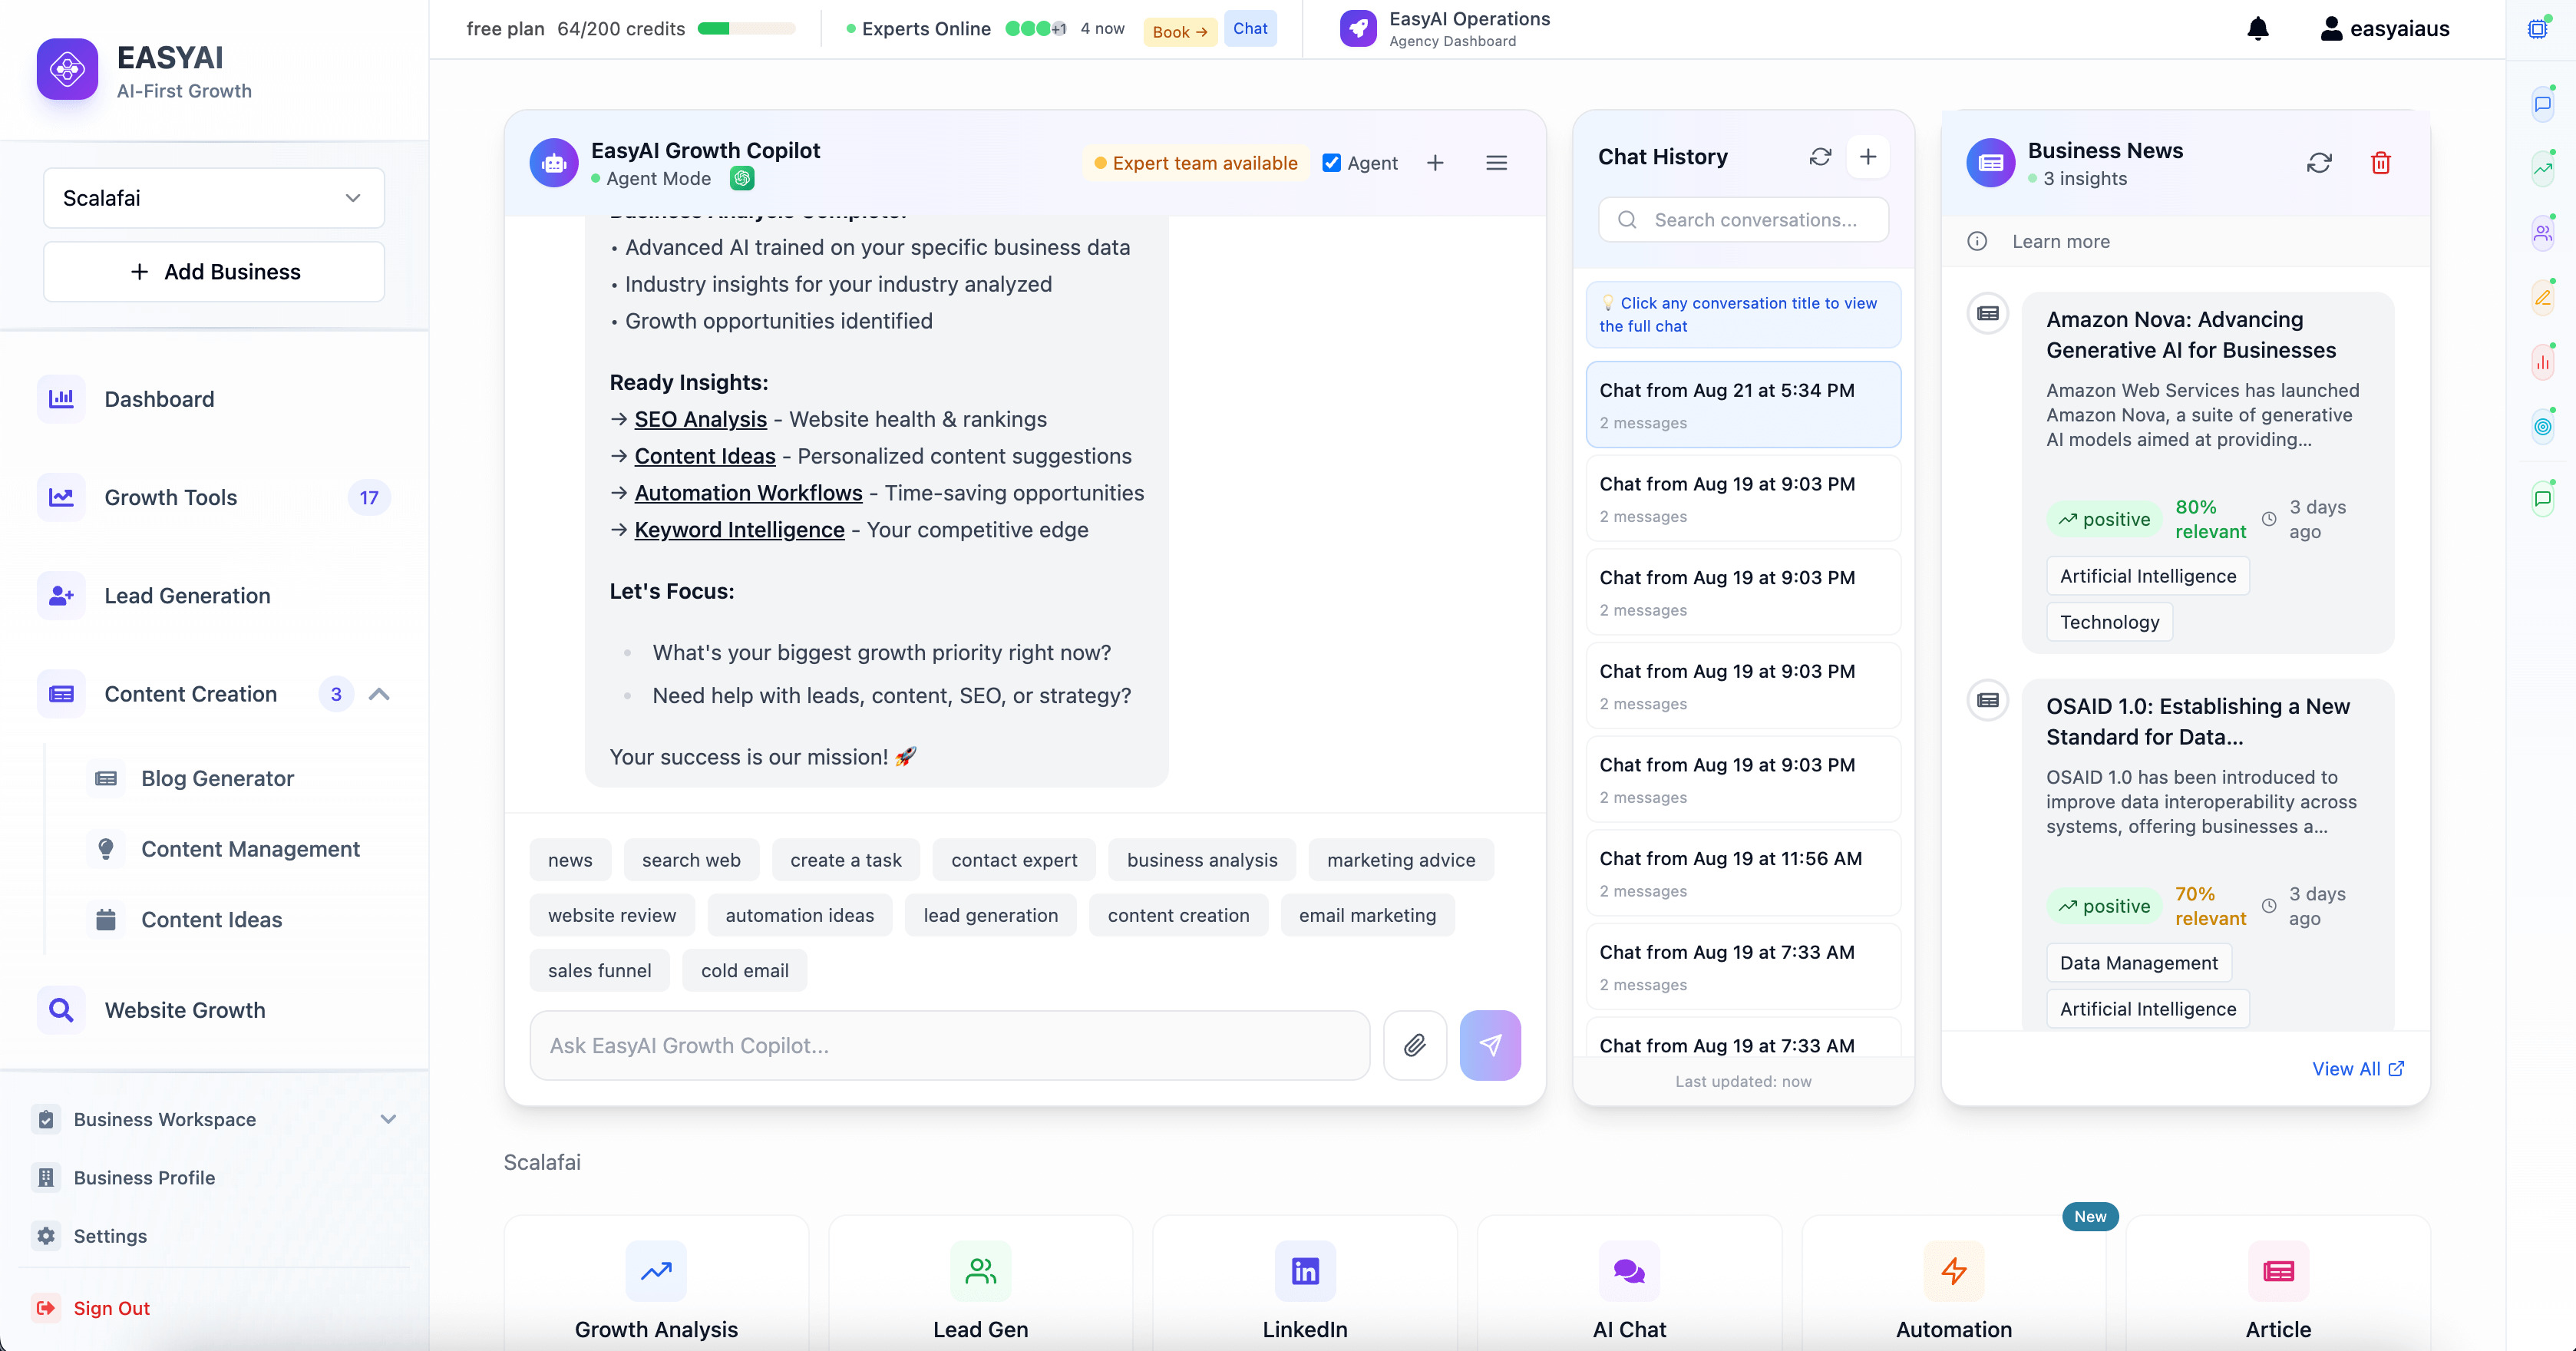Click the Chat button in top bar
This screenshot has width=2576, height=1351.
tap(1250, 28)
